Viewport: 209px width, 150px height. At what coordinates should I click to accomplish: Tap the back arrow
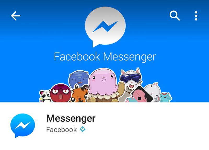tap(16, 16)
